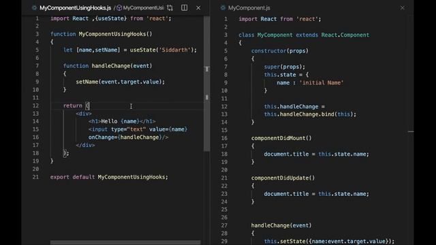This screenshot has height=245, width=436.
Task: Click 'componentDidMount()' method name
Action: pyautogui.click(x=281, y=138)
